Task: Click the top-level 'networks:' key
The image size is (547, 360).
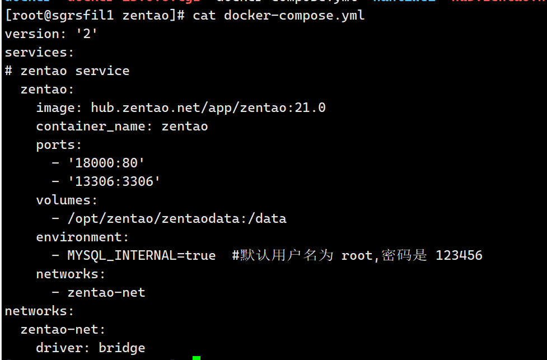Action: point(39,311)
